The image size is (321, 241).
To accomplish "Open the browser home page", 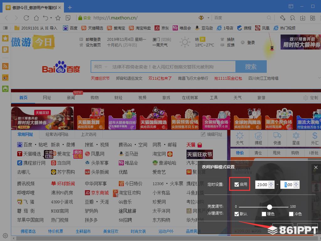I will click(36, 18).
